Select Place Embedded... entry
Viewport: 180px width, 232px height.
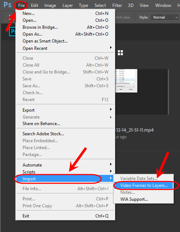65,141
